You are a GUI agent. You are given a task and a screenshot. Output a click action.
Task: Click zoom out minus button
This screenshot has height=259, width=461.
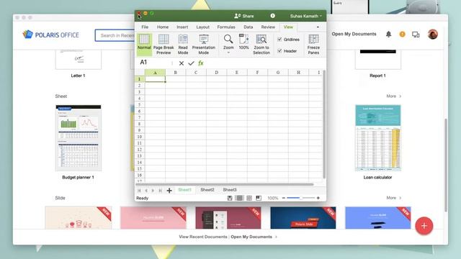tap(284, 199)
